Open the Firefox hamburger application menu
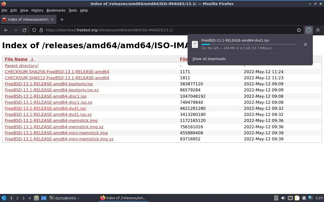324x202 pixels. click(318, 30)
